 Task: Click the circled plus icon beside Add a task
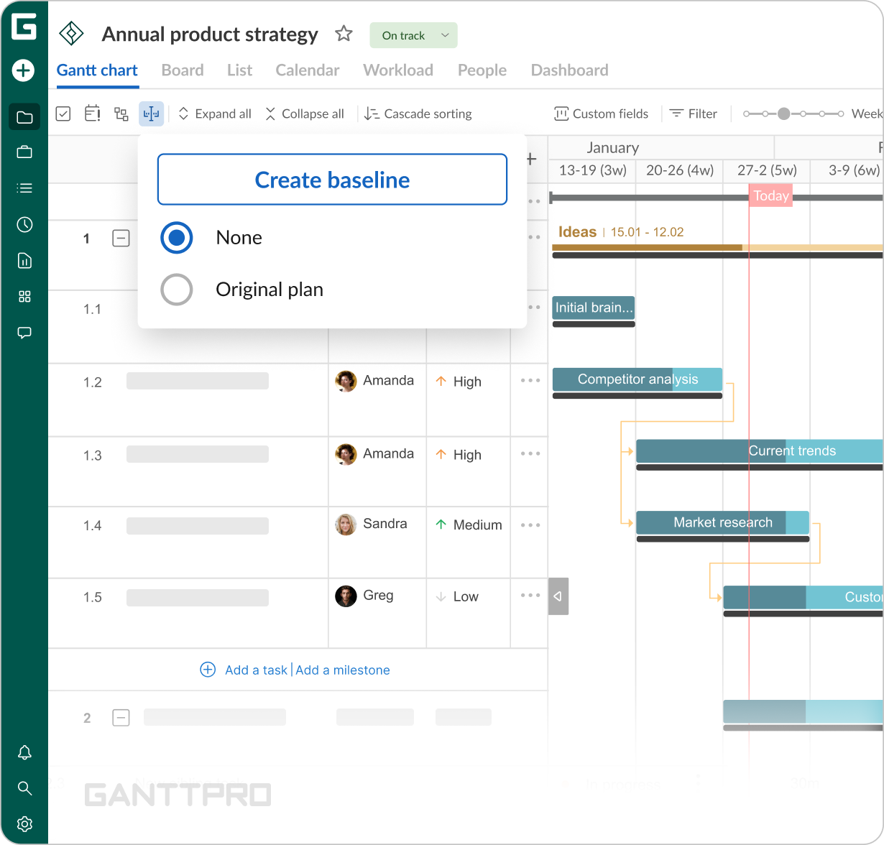(x=208, y=670)
